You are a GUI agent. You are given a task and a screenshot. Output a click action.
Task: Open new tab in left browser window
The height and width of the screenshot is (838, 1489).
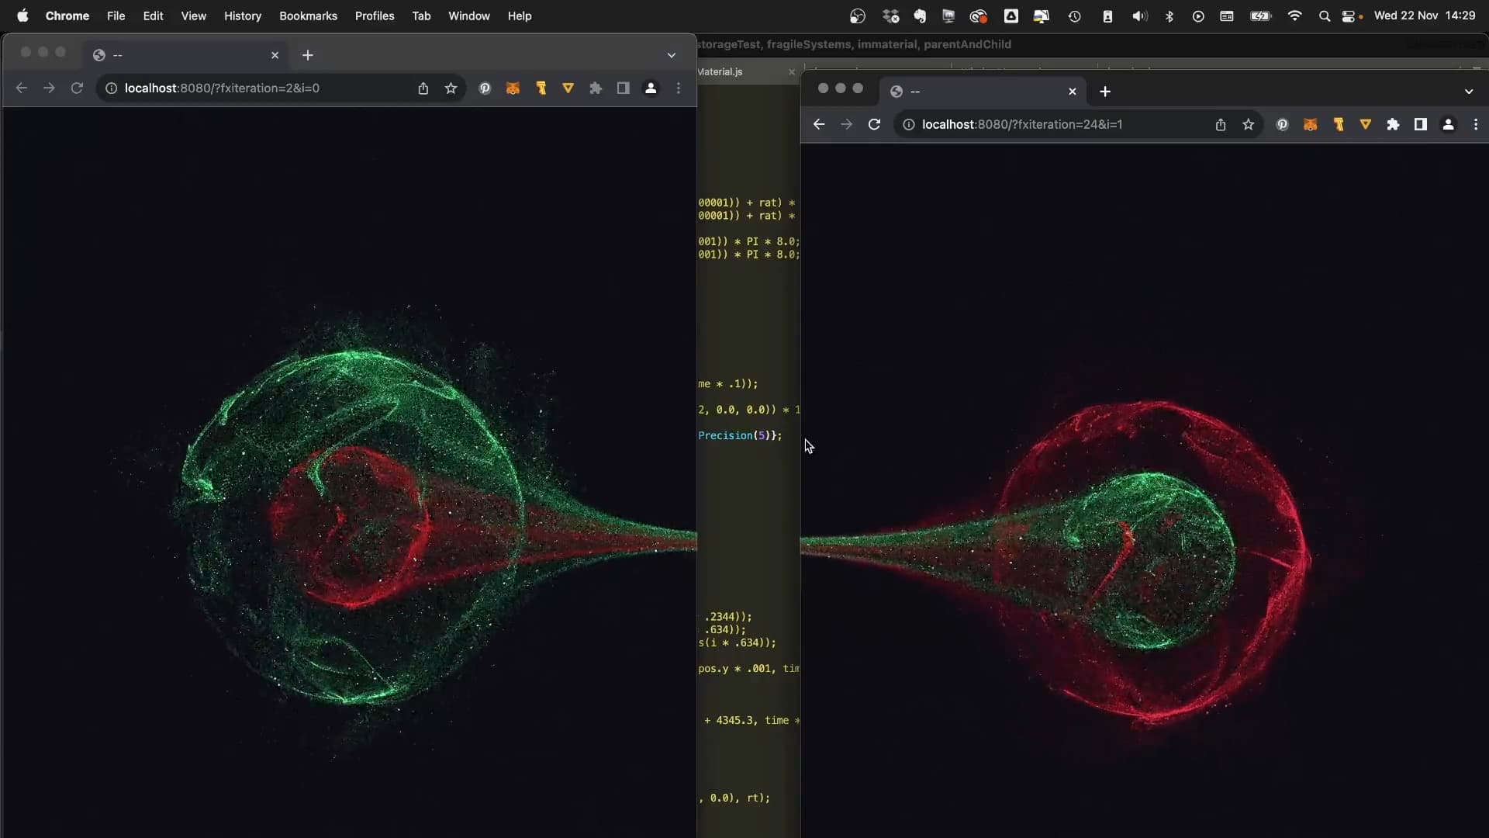click(308, 55)
